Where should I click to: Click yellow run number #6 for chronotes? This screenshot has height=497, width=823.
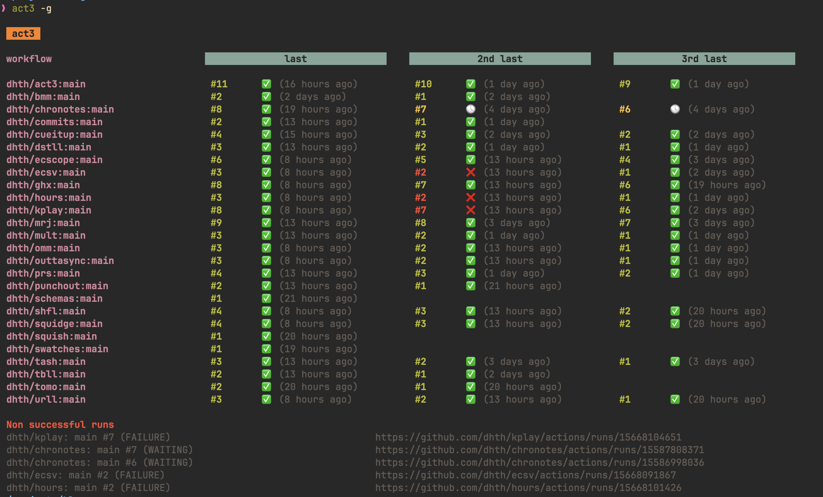tap(625, 109)
